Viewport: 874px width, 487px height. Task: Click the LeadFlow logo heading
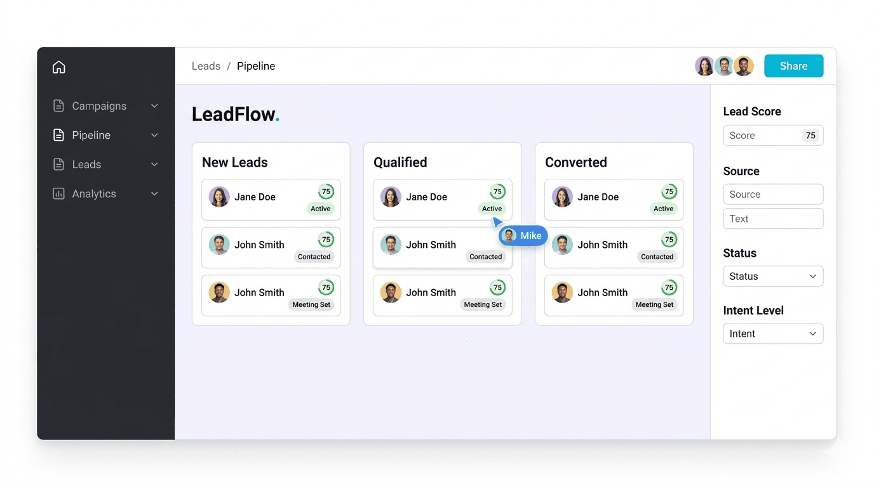(236, 114)
